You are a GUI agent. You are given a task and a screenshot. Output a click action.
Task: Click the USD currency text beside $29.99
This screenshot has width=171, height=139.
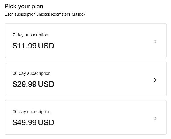46,84
